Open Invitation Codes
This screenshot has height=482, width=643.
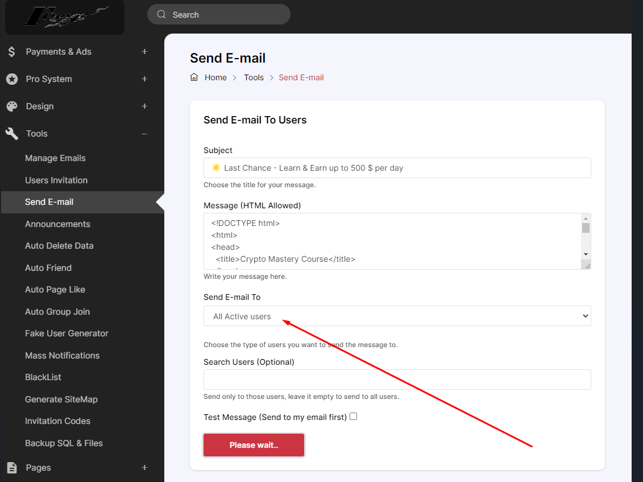click(x=57, y=421)
